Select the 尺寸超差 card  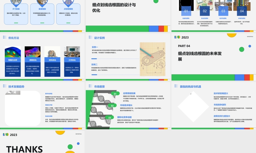(16, 14)
